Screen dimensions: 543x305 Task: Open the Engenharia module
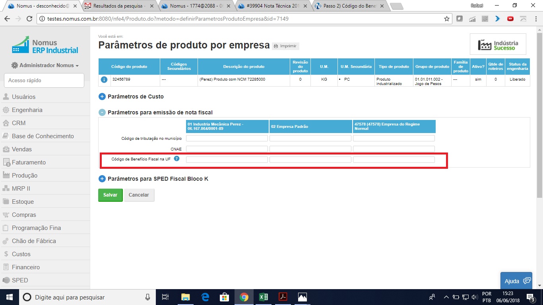point(45,110)
